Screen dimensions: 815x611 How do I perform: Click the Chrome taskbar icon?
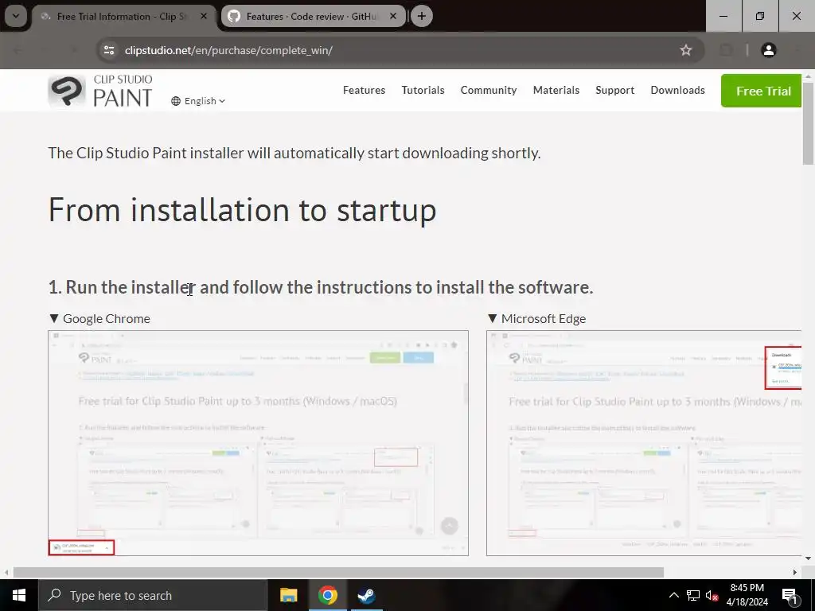[327, 595]
